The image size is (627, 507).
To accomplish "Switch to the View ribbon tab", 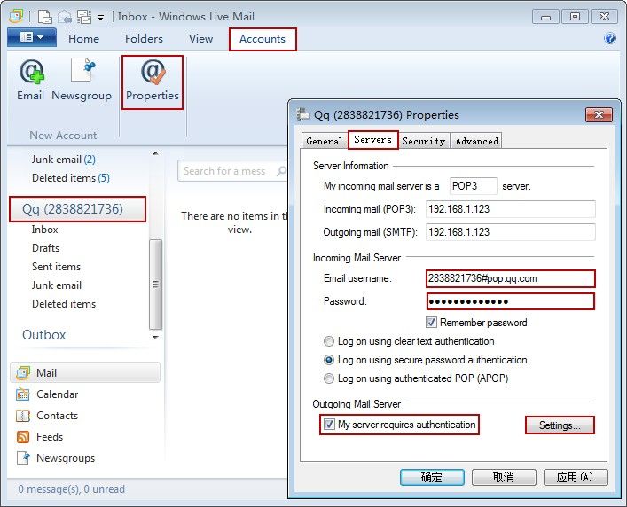I will coord(200,39).
